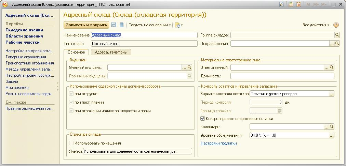Open Настройка уровня обслуж... link
Image resolution: width=346 pixels, height=166 pixels.
coord(30,75)
